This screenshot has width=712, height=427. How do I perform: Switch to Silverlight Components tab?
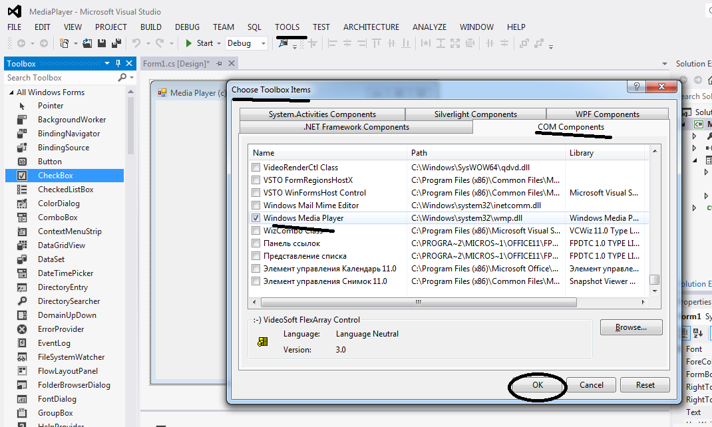pyautogui.click(x=475, y=114)
